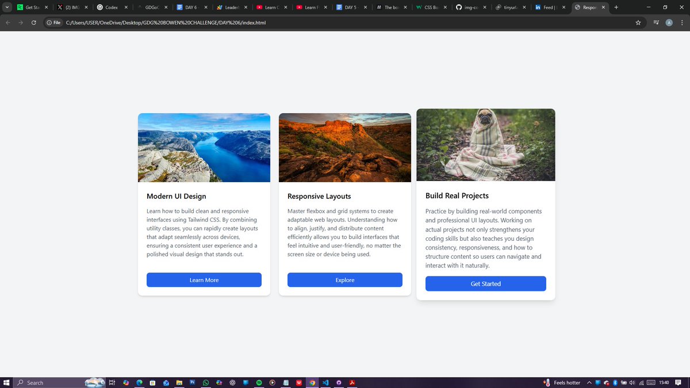
Task: Switch to the DAY 6 tab
Action: 191,7
